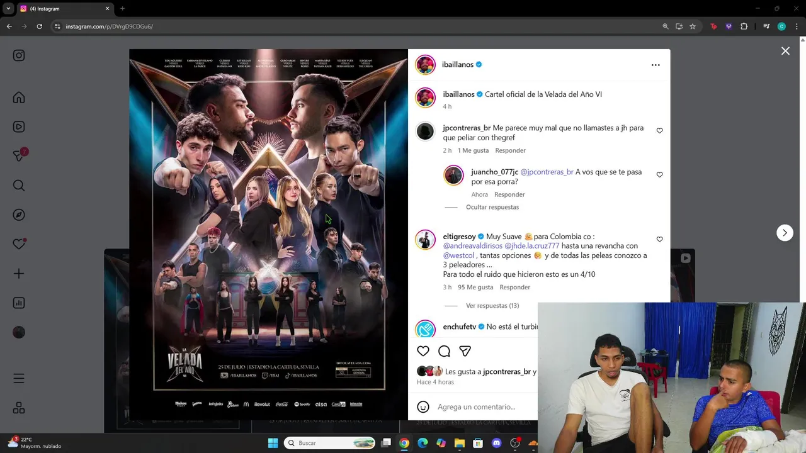The image size is (806, 453).
Task: Open the emoji picker in comment box
Action: (423, 406)
